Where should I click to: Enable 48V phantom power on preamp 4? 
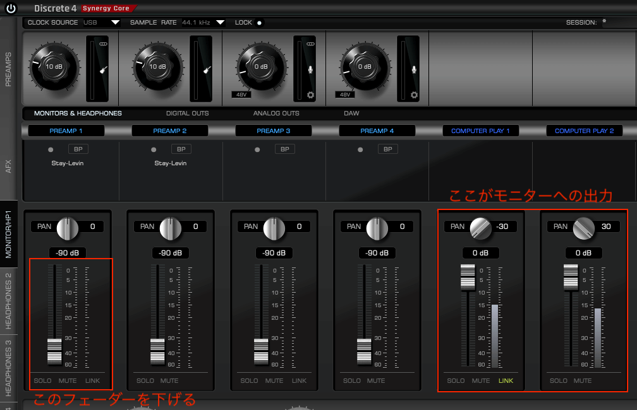(345, 95)
